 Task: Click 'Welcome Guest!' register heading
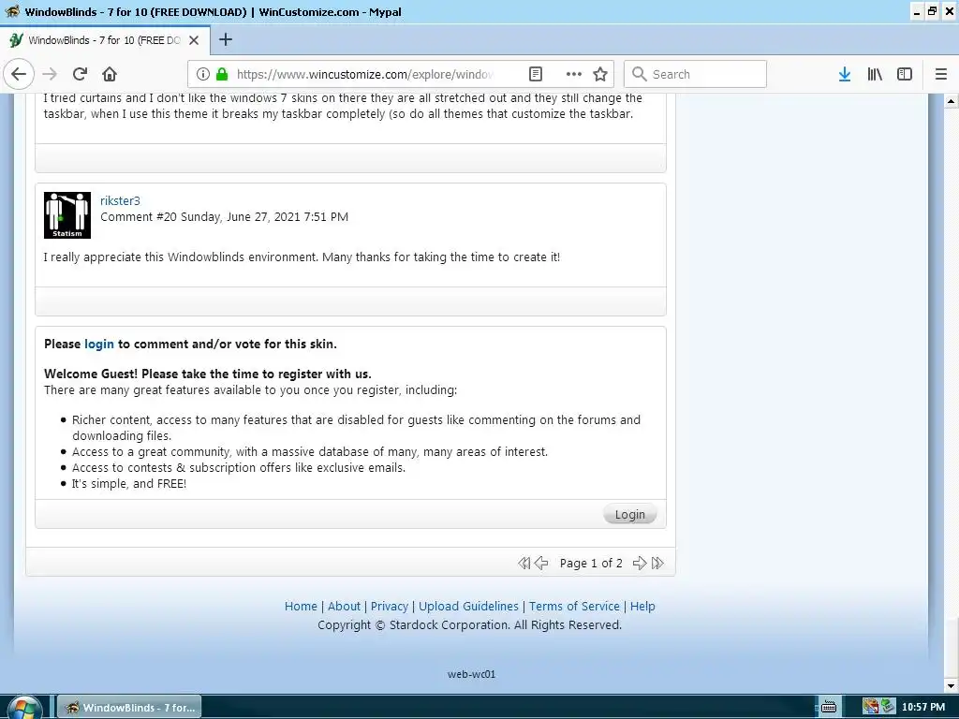pyautogui.click(x=207, y=374)
